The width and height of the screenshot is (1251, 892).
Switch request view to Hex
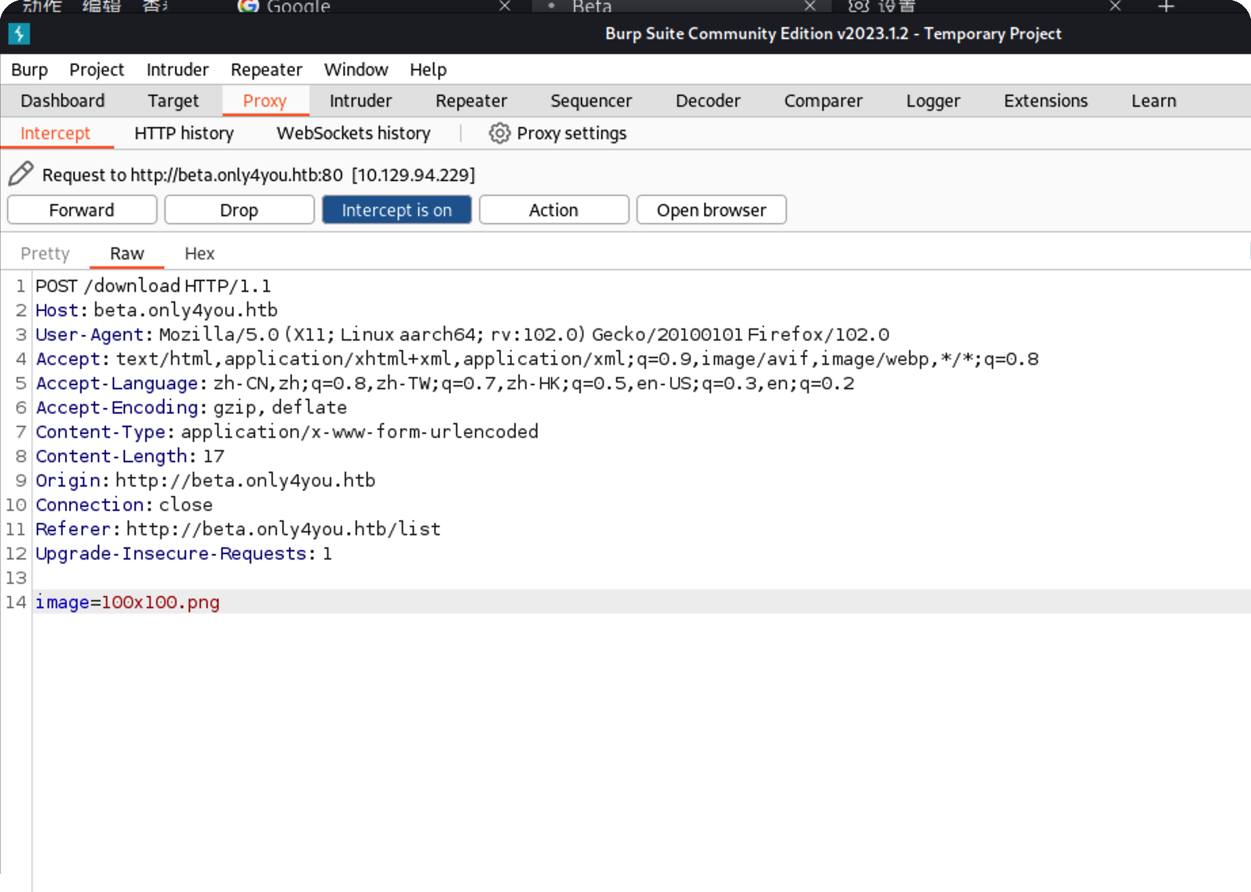[x=199, y=253]
